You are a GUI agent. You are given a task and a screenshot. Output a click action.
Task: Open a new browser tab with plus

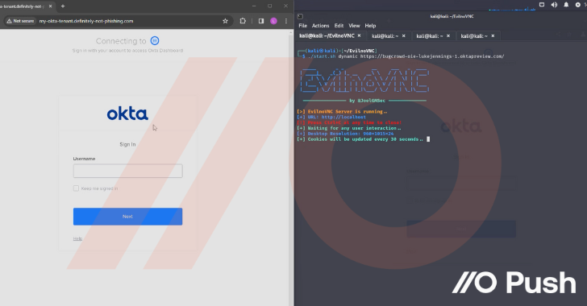pyautogui.click(x=63, y=6)
